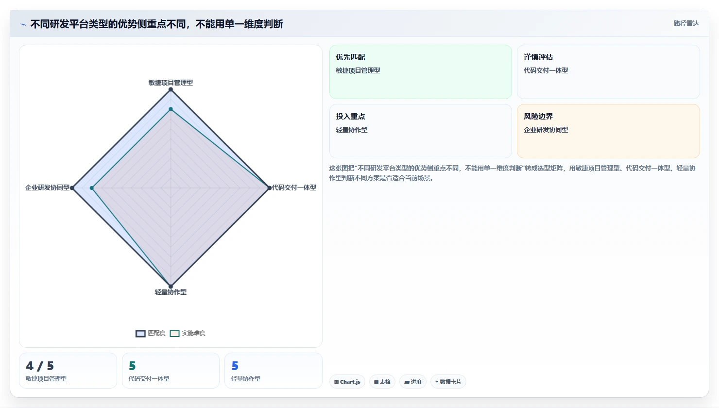Toggle the 匹配度 legend swatch
Viewport: 719px width, 408px height.
coord(140,333)
